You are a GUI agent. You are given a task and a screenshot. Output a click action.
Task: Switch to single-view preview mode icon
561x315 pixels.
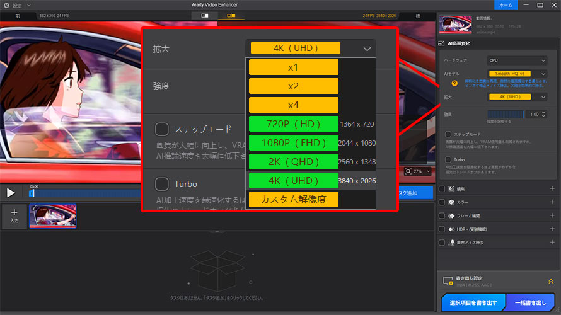click(x=205, y=16)
